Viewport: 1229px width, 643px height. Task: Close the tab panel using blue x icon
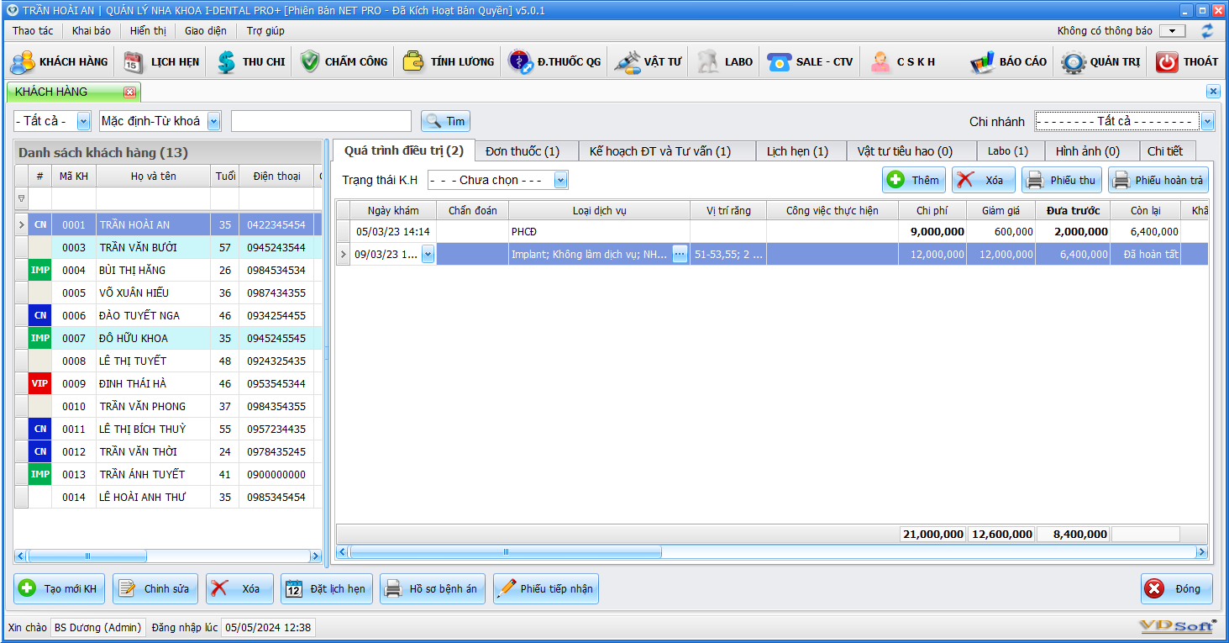pos(1213,92)
